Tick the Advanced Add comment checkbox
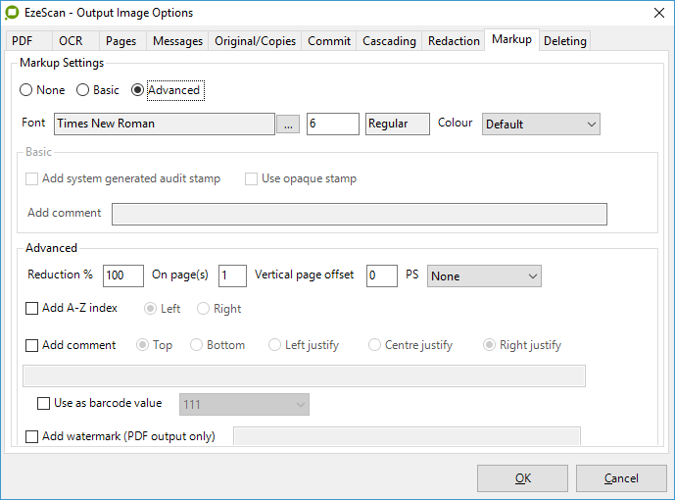The image size is (675, 500). tap(32, 345)
